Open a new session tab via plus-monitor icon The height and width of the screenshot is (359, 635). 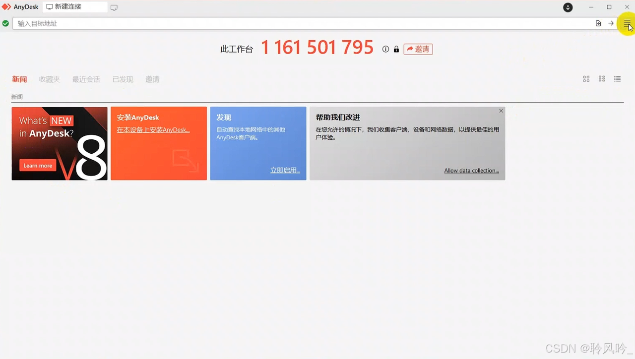click(x=114, y=7)
